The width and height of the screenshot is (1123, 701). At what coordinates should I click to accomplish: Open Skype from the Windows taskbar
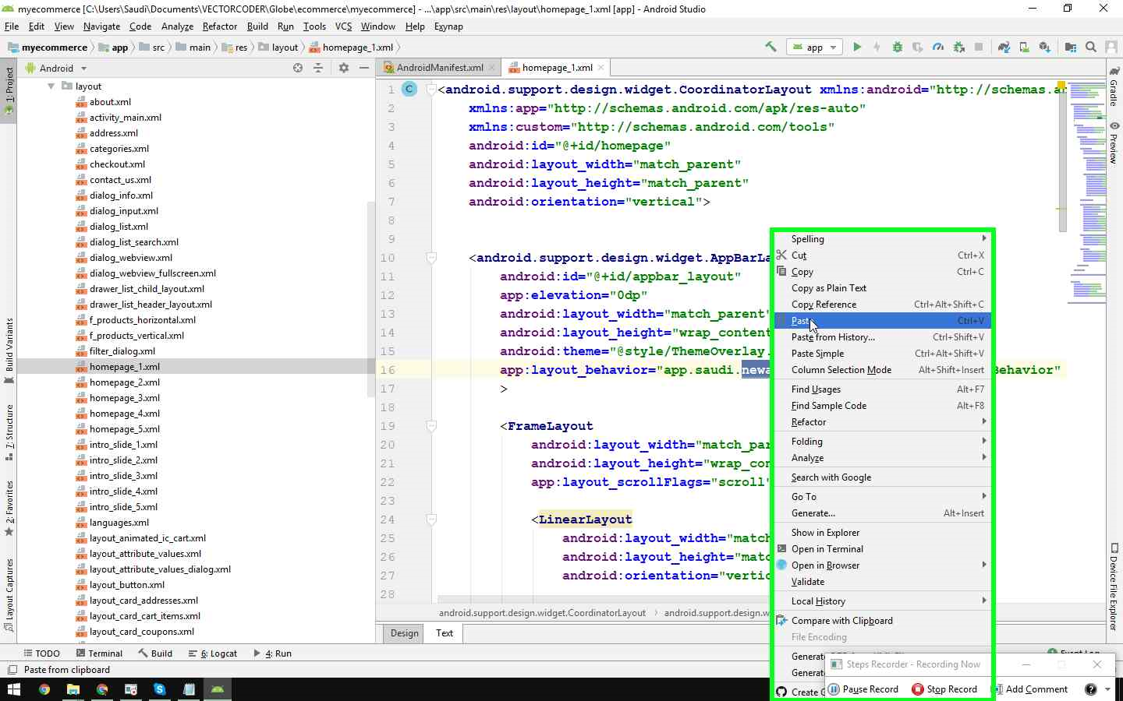pyautogui.click(x=160, y=689)
